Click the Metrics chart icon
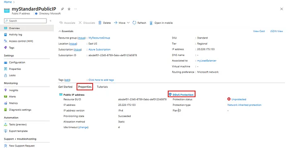The height and width of the screenshot is (148, 289). pos(6,103)
